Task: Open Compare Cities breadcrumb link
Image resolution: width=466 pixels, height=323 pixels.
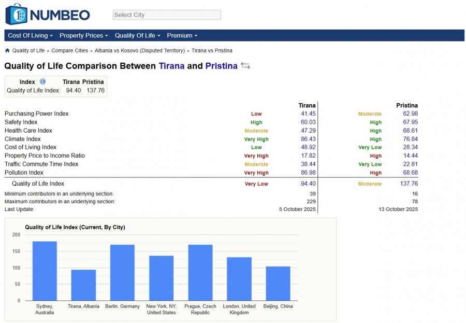Action: pyautogui.click(x=69, y=51)
